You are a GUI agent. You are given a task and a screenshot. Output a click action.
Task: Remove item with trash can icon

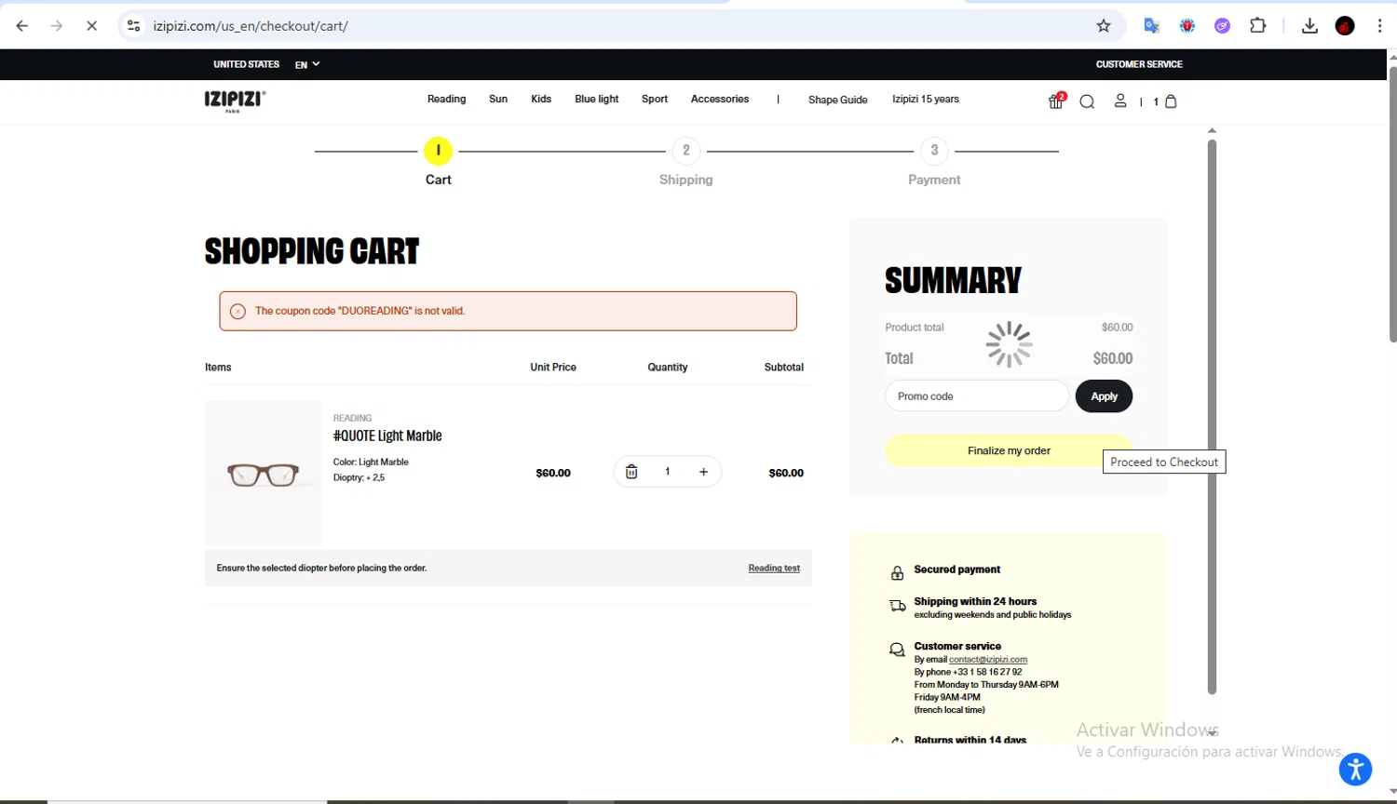[631, 472]
